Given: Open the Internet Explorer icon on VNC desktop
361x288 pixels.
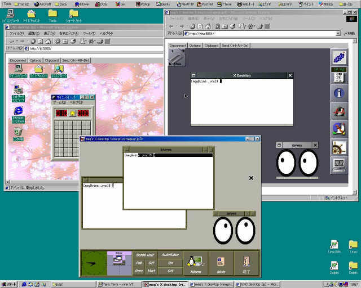Looking at the screenshot, I should (18, 113).
